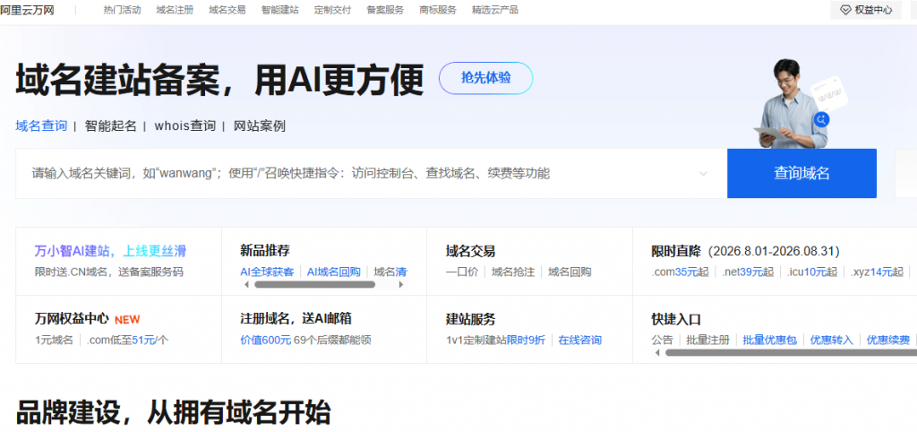Select the 域名查询 tab
The width and height of the screenshot is (917, 432).
tap(41, 125)
